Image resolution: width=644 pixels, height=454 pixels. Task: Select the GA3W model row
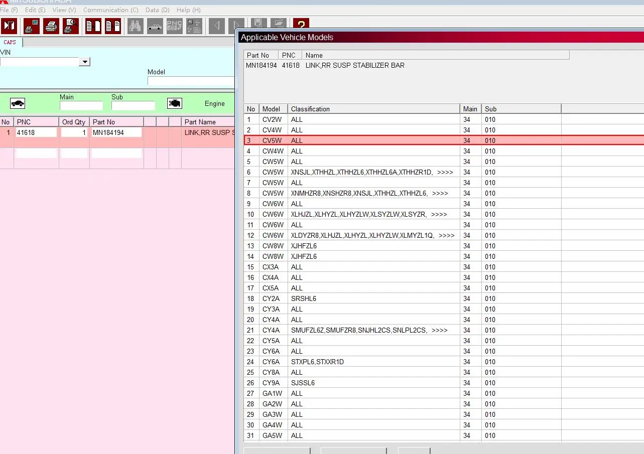point(444,414)
